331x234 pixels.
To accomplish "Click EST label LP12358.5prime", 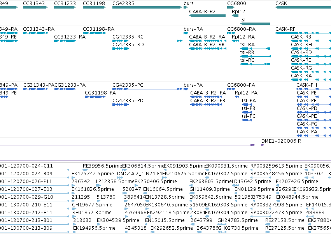I will click(x=115, y=182).
